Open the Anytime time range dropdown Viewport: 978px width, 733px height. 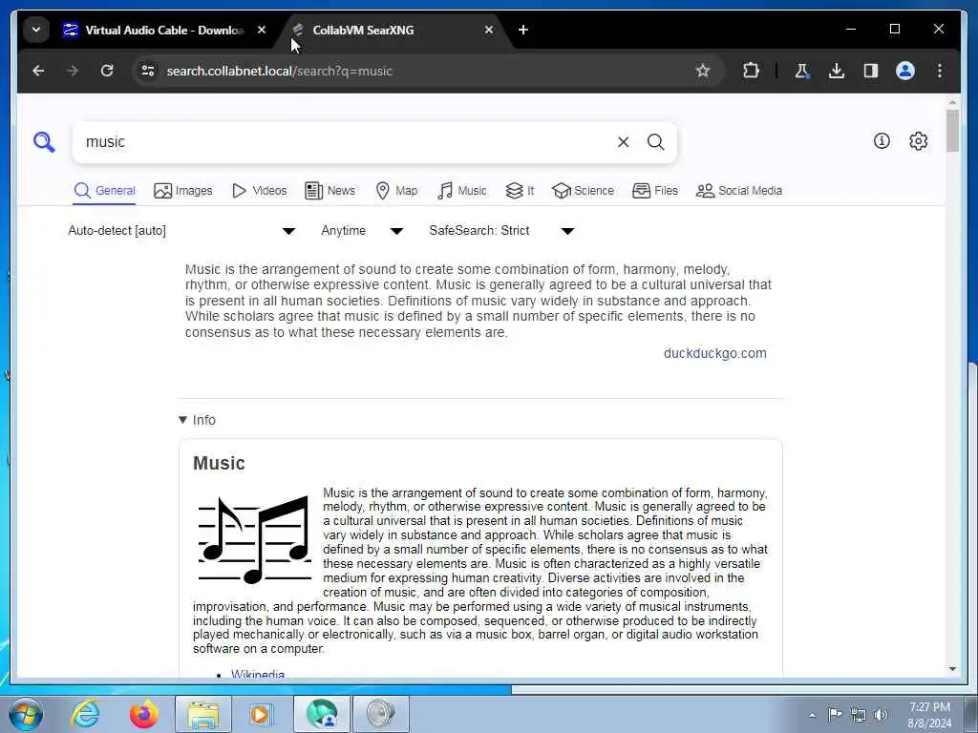tap(362, 231)
